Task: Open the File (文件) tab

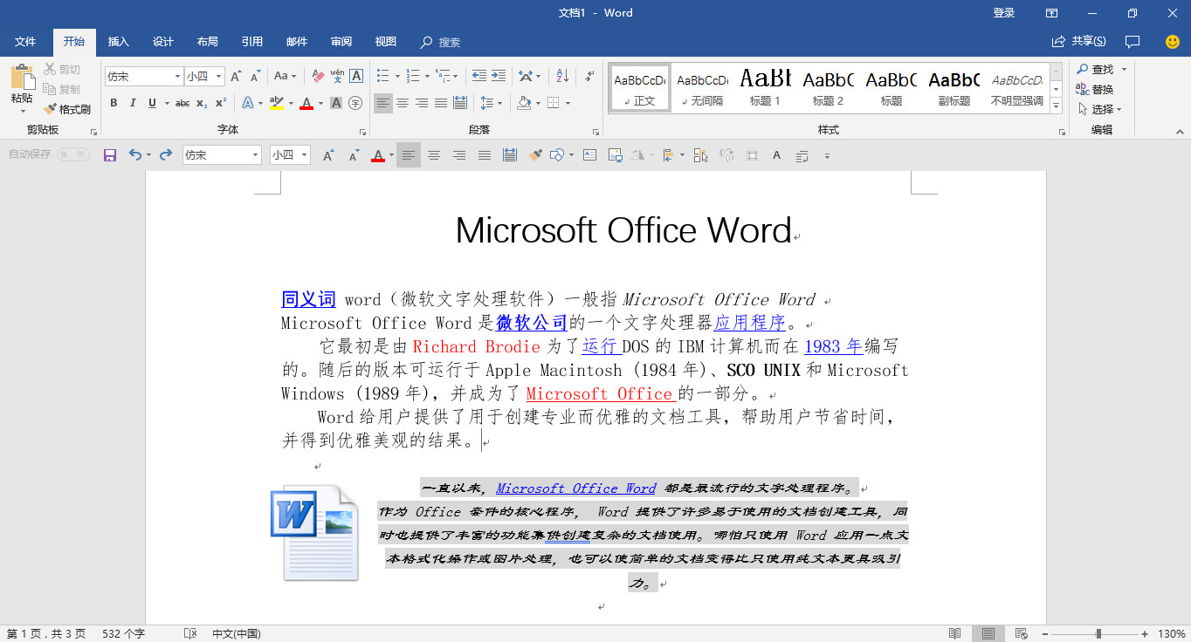Action: coord(25,42)
